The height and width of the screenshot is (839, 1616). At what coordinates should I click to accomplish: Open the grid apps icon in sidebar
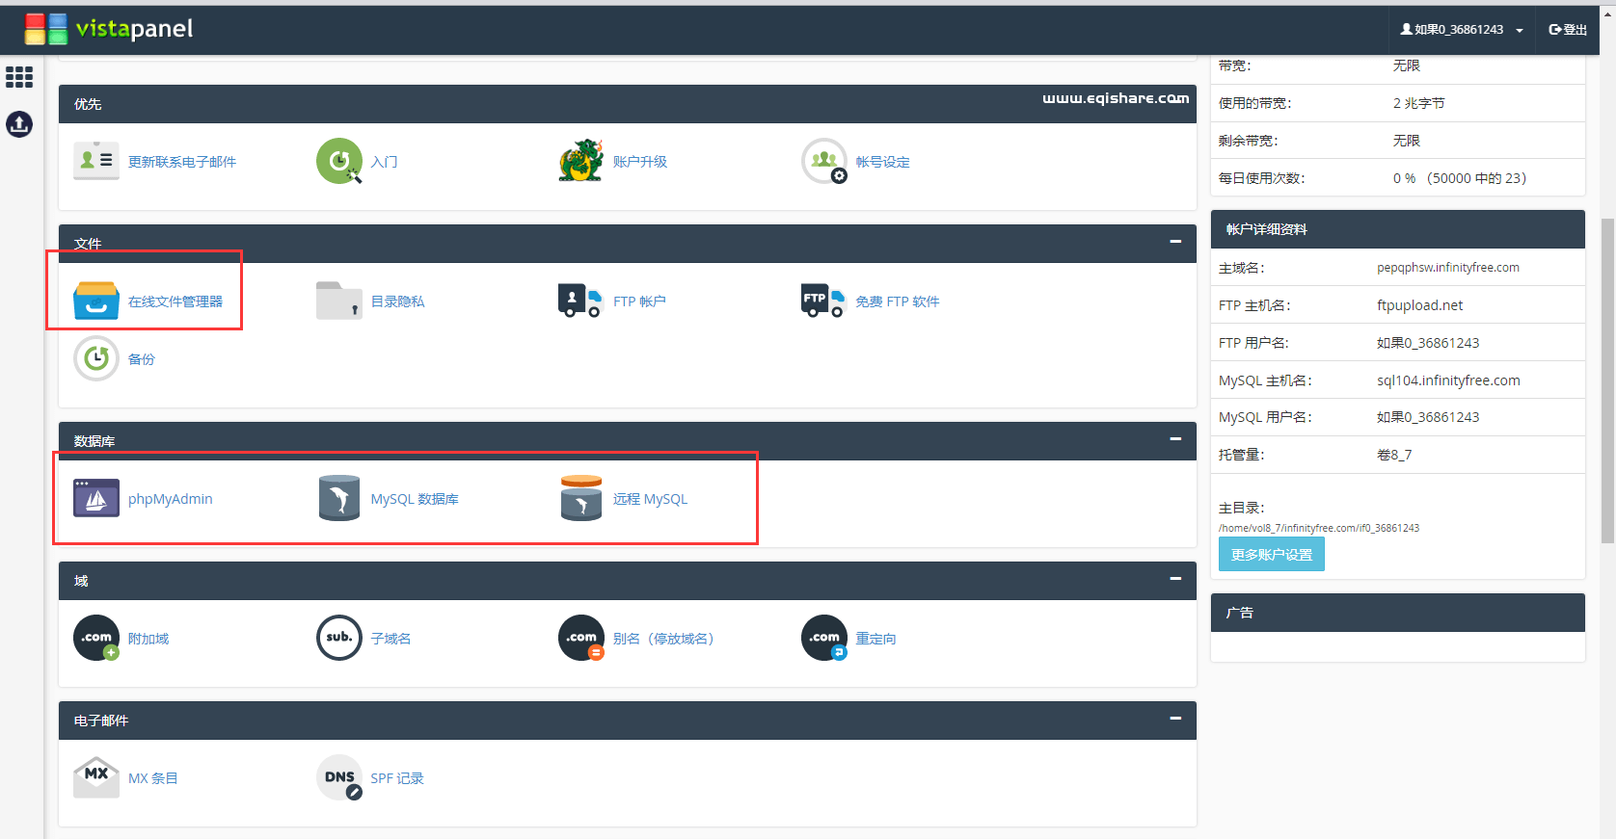[x=19, y=77]
